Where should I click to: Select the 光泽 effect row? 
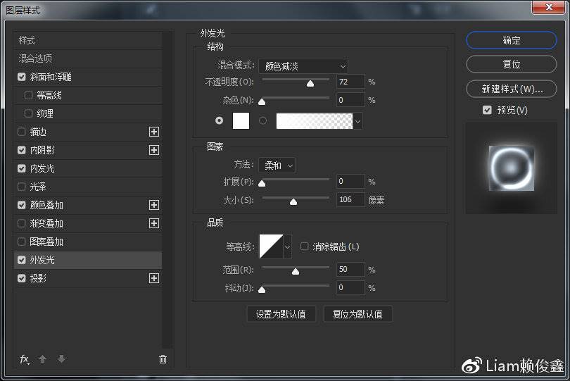click(x=88, y=187)
